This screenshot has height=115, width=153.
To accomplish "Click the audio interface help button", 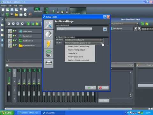I will click(x=105, y=29).
